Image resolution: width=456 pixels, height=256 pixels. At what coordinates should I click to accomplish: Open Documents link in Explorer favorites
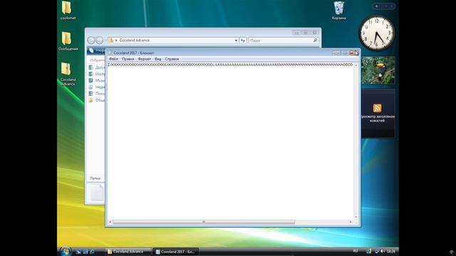tap(97, 68)
